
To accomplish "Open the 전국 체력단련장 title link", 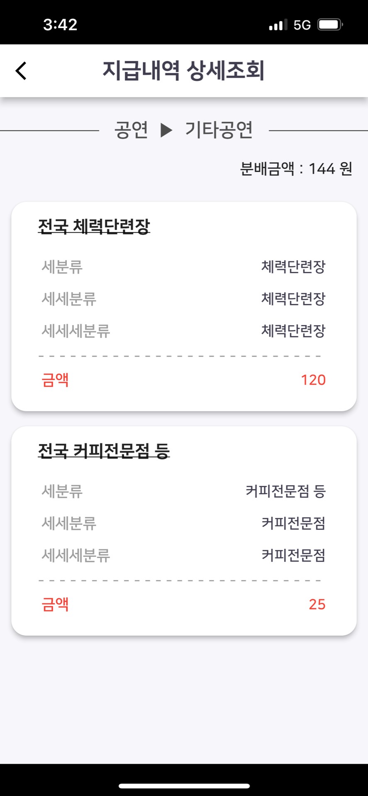I will tap(94, 226).
